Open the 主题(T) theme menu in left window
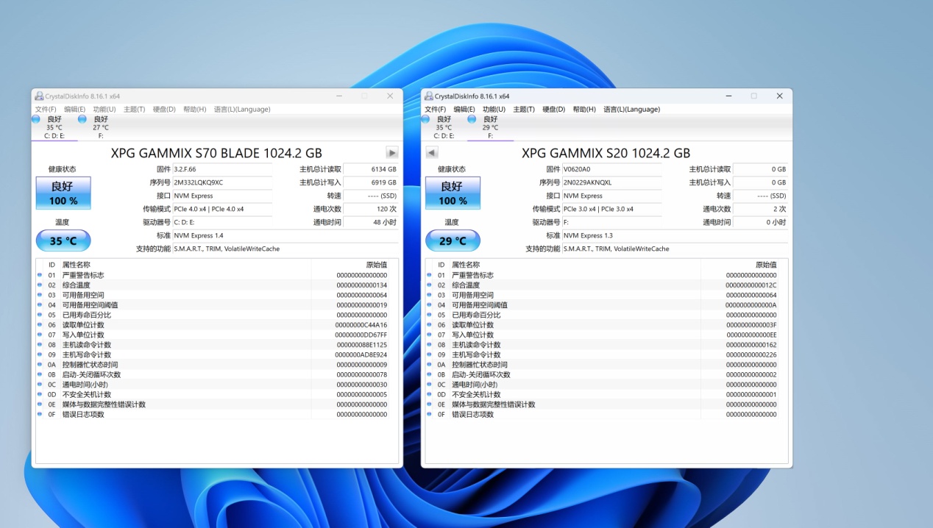The image size is (933, 528). point(134,109)
